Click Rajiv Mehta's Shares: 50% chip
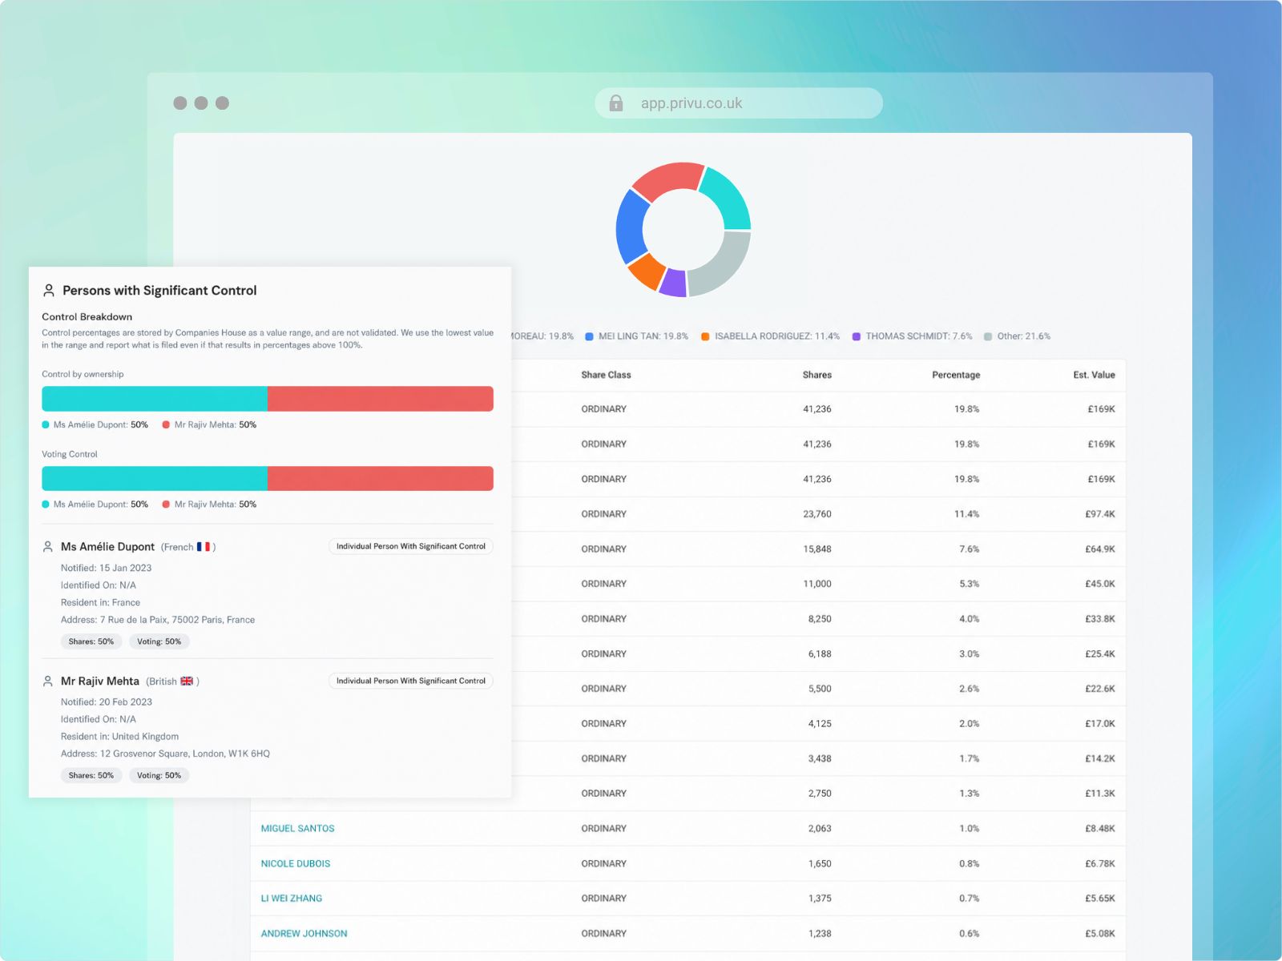1282x961 pixels. point(91,775)
